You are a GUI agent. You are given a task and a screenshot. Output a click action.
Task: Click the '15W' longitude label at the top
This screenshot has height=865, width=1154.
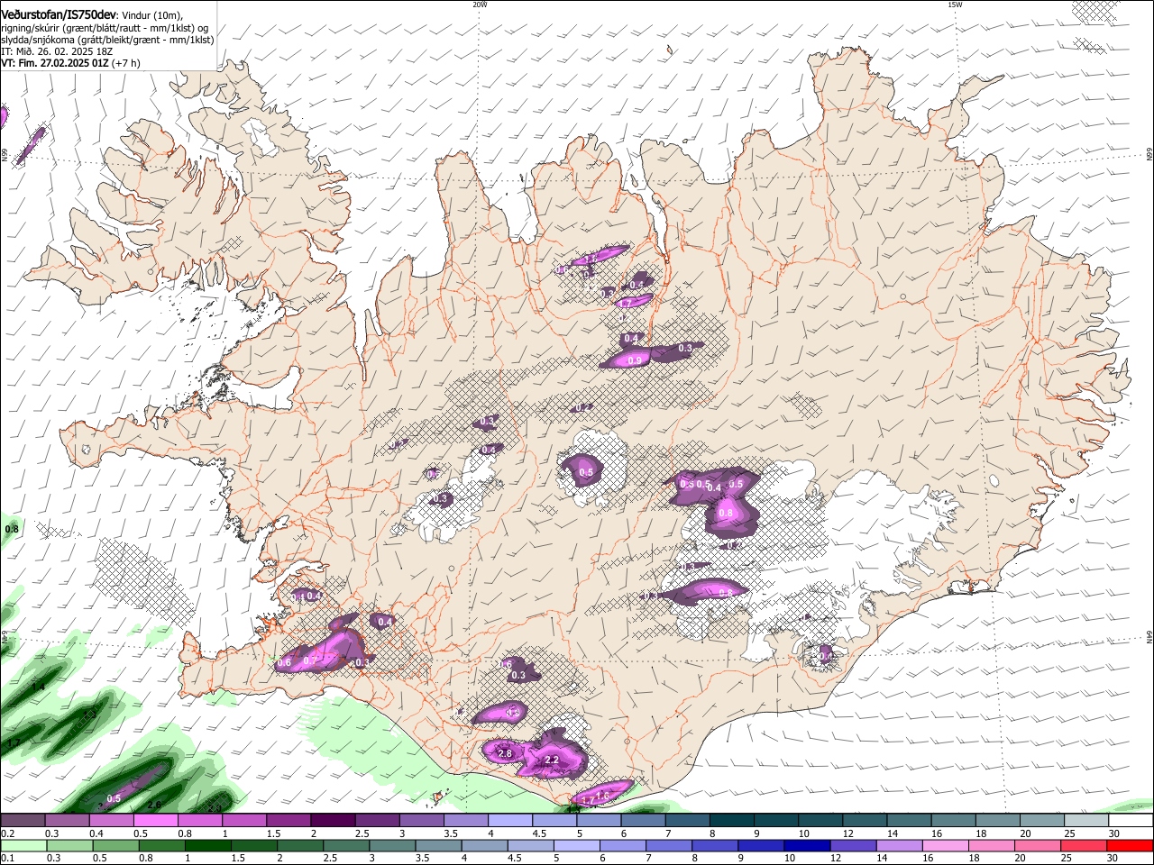(x=955, y=5)
